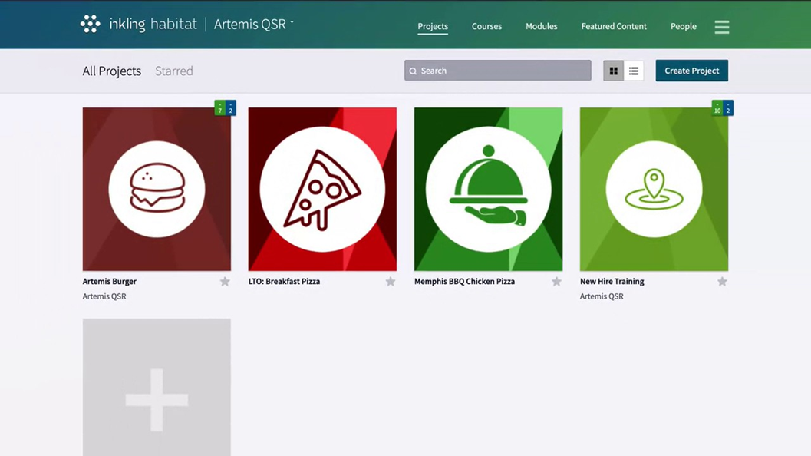Image resolution: width=811 pixels, height=456 pixels.
Task: Star the LTO: Breakfast Pizza project
Action: click(x=391, y=282)
